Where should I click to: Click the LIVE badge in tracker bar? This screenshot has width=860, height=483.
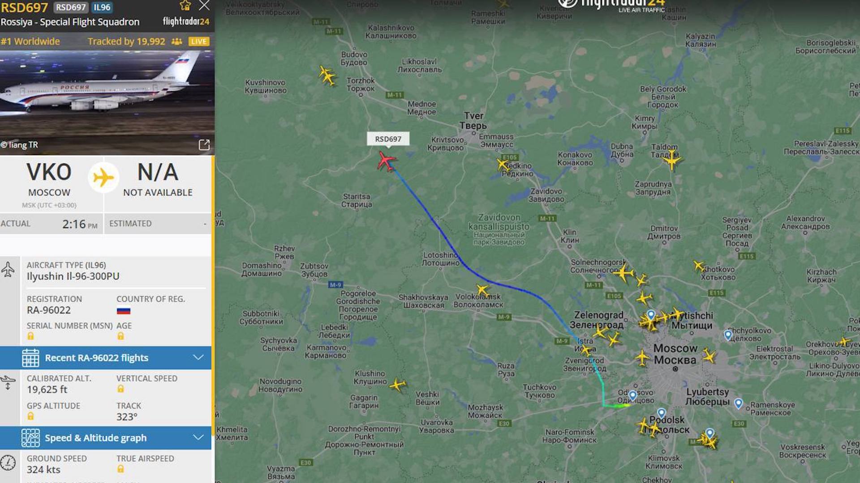[x=198, y=42]
